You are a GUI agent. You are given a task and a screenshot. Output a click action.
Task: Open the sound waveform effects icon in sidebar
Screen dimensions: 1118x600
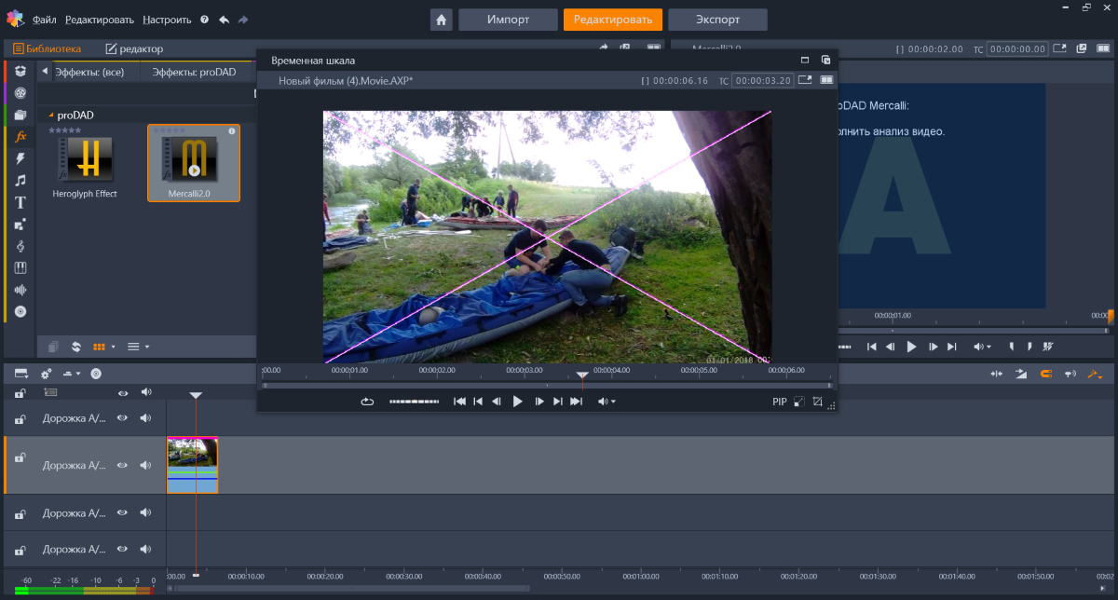coord(20,290)
